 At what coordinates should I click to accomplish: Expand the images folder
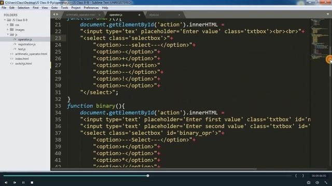click(x=8, y=29)
